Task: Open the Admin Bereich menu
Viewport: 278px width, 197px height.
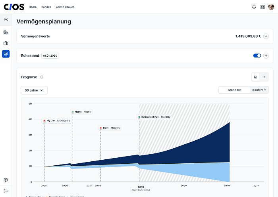Action: [65, 7]
